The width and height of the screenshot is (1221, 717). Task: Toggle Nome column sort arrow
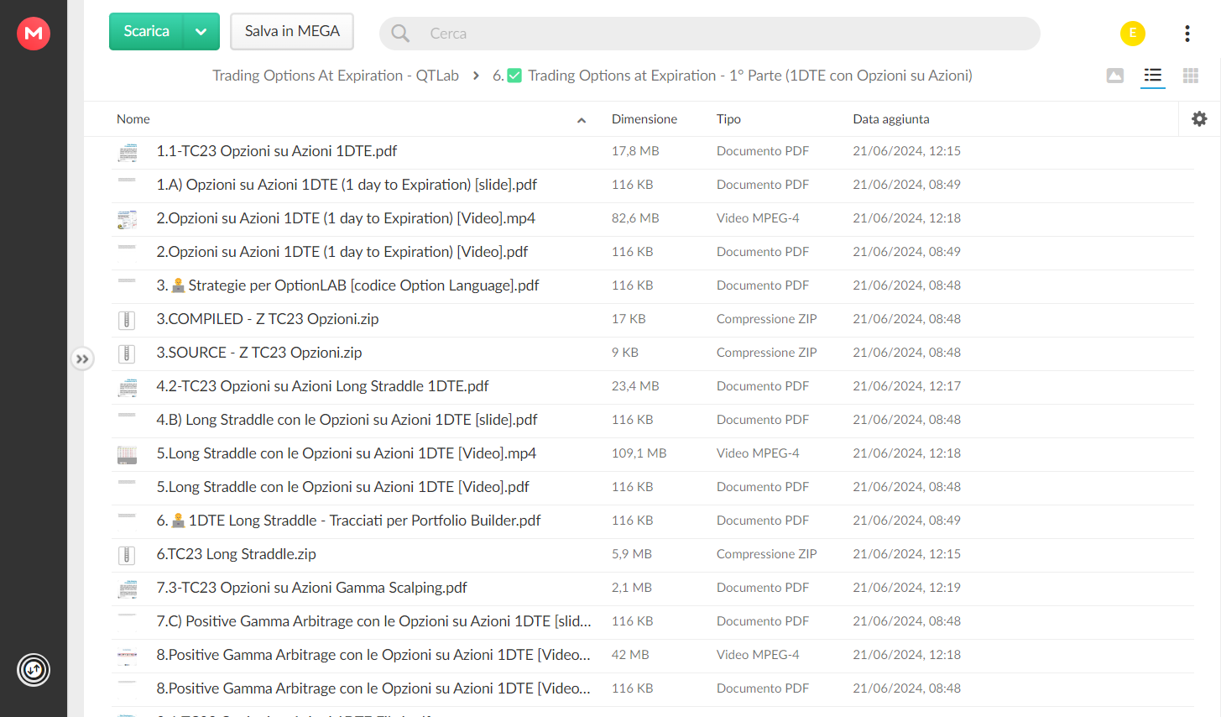(x=582, y=120)
